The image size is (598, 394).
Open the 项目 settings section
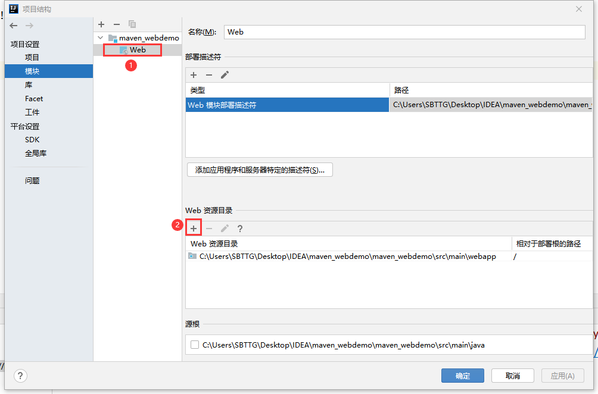pos(32,57)
